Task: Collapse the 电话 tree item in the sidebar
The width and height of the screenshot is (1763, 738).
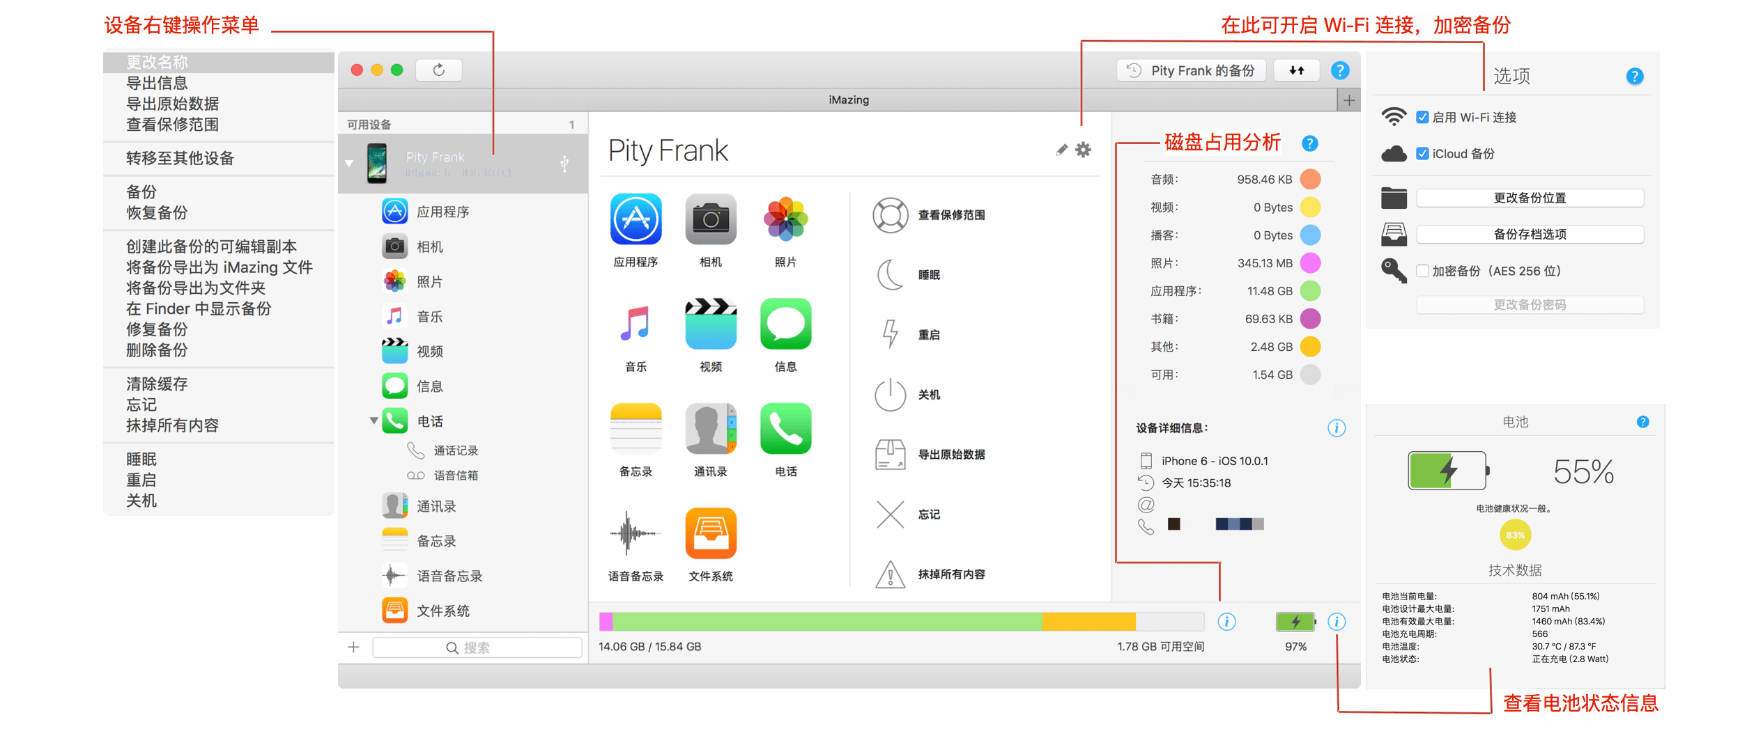Action: pyautogui.click(x=374, y=421)
